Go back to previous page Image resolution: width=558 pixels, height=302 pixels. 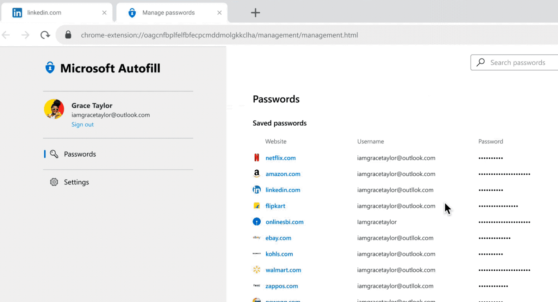6,35
